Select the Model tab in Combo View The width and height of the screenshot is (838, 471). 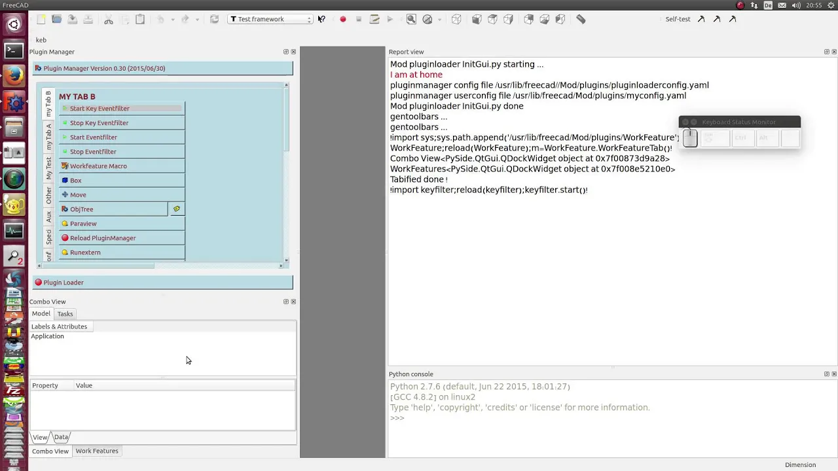(x=41, y=313)
